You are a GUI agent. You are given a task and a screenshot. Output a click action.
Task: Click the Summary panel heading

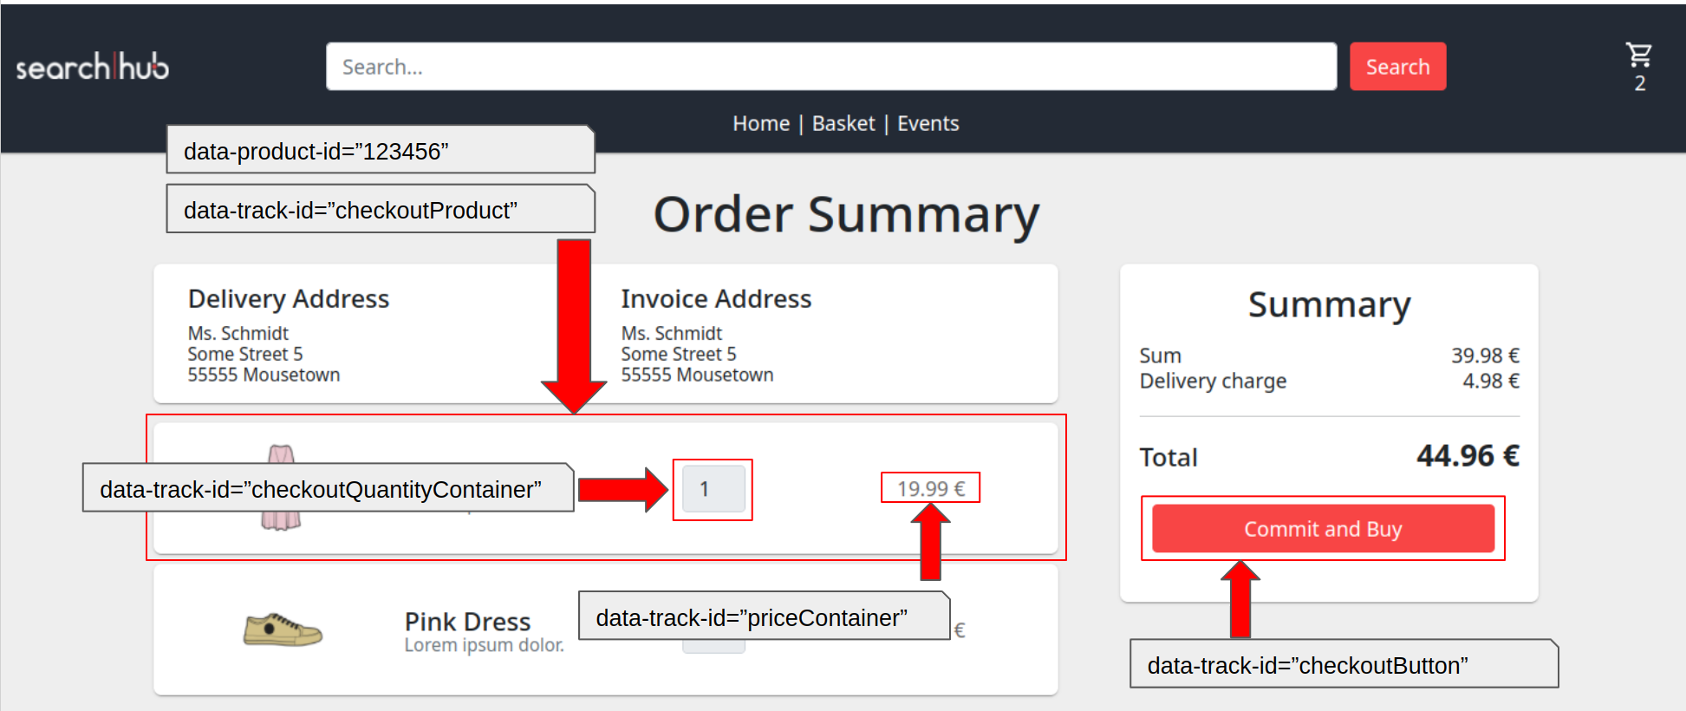point(1329,305)
